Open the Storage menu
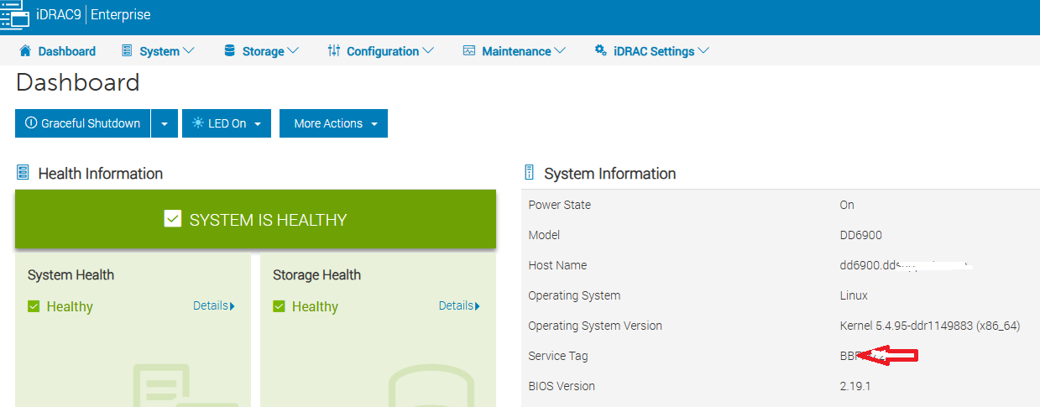This screenshot has width=1040, height=407. point(262,51)
